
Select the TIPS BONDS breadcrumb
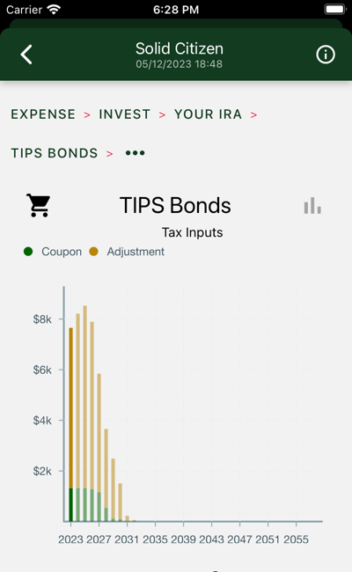pyautogui.click(x=55, y=153)
